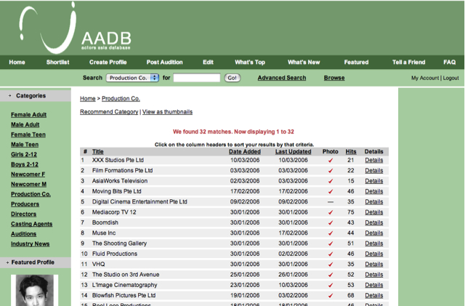Screen dimensions: 465x306
Task: Select Male Teen category
Action: [x=25, y=145]
